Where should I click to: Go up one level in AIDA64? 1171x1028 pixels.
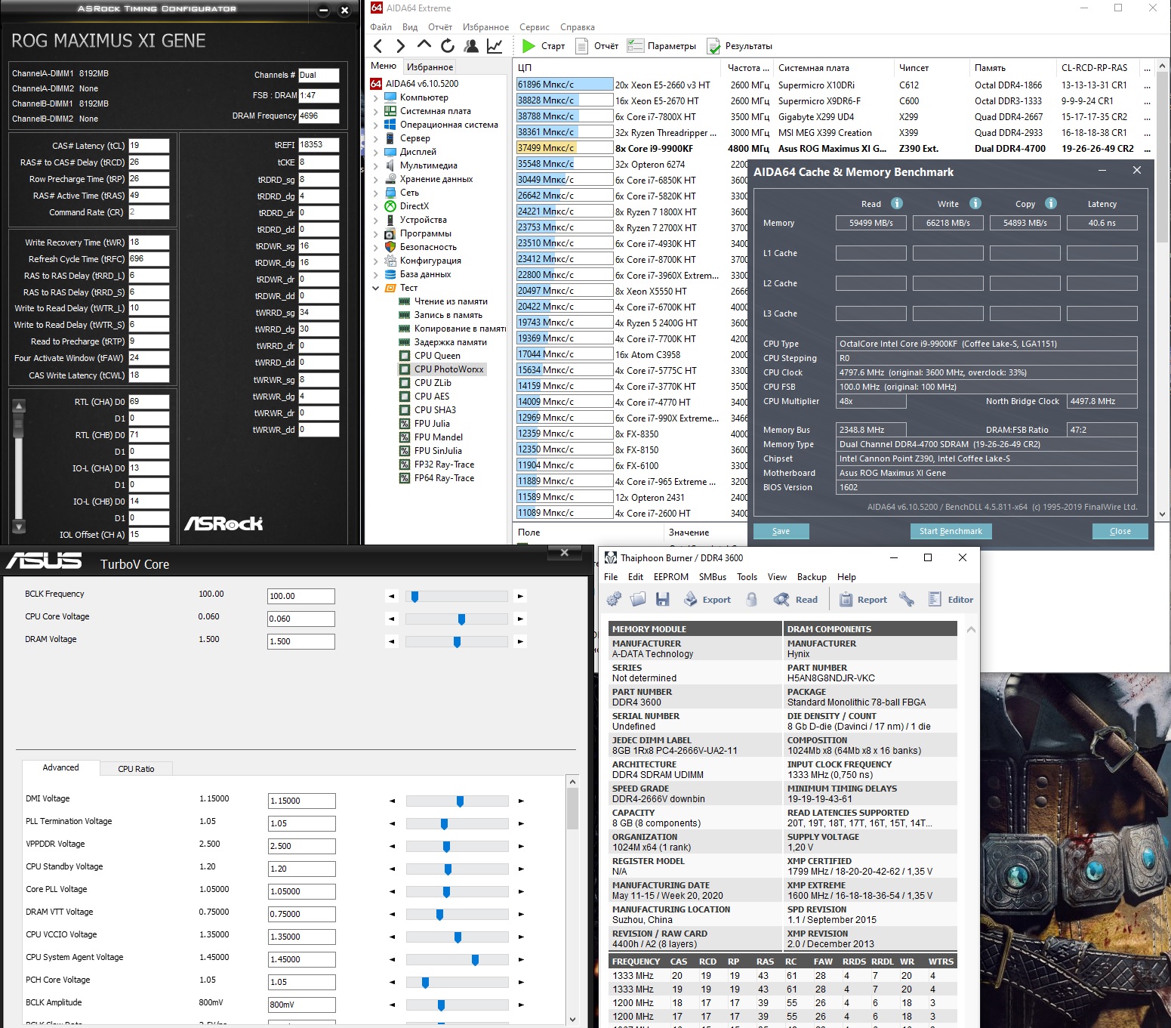tap(424, 45)
